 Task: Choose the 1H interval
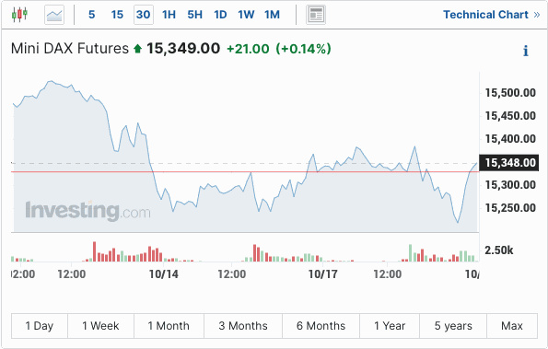[169, 15]
